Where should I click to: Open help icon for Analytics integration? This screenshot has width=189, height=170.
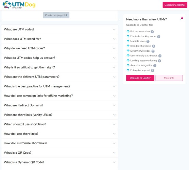(155, 66)
